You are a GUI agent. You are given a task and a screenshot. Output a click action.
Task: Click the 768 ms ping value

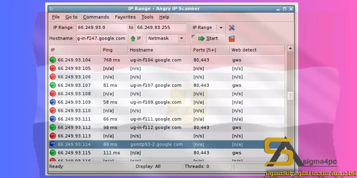click(x=112, y=60)
